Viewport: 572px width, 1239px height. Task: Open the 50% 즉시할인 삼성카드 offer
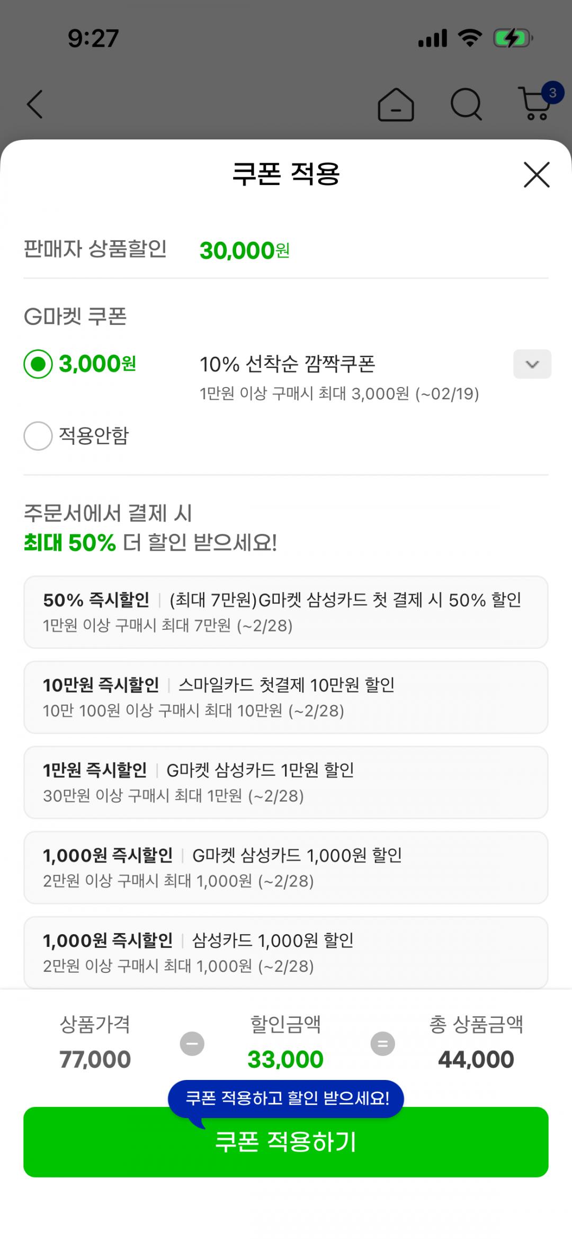click(x=285, y=612)
